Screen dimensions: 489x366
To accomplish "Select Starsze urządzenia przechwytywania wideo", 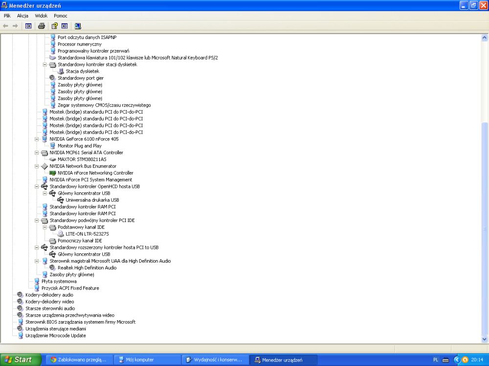I will 70,315.
